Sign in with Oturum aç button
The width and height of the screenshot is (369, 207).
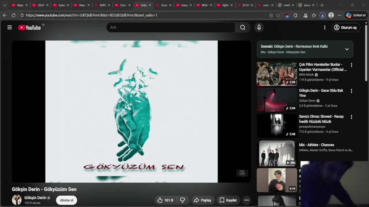tap(346, 28)
